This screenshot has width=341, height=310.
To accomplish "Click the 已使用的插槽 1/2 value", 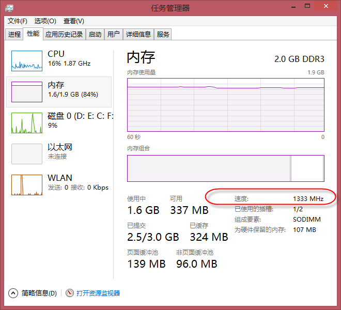I will pos(298,209).
